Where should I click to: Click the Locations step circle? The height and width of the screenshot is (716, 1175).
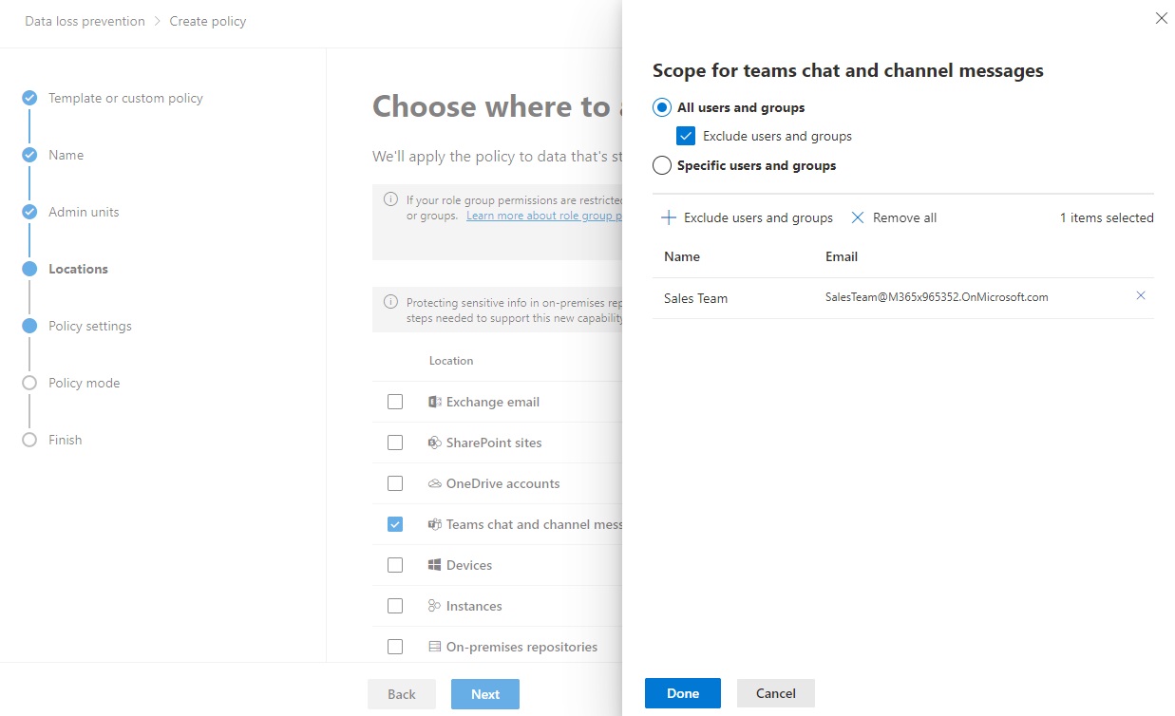point(29,269)
